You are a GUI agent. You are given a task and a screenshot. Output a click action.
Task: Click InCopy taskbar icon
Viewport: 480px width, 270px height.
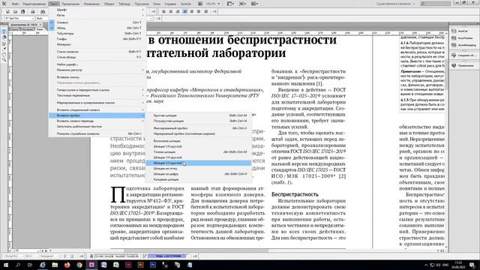(x=91, y=265)
